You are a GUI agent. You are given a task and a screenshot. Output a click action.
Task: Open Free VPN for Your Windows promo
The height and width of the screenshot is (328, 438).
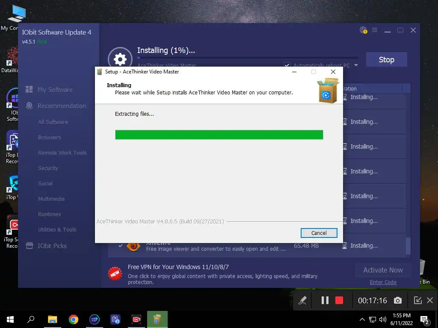[178, 267]
